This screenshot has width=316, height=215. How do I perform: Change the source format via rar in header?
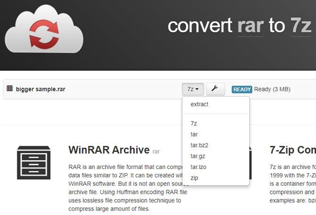pos(250,26)
